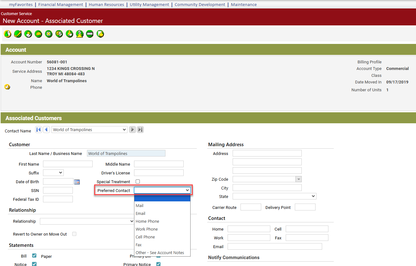The image size is (416, 266).
Task: Check the Special Treatment checkbox
Action: (138, 182)
